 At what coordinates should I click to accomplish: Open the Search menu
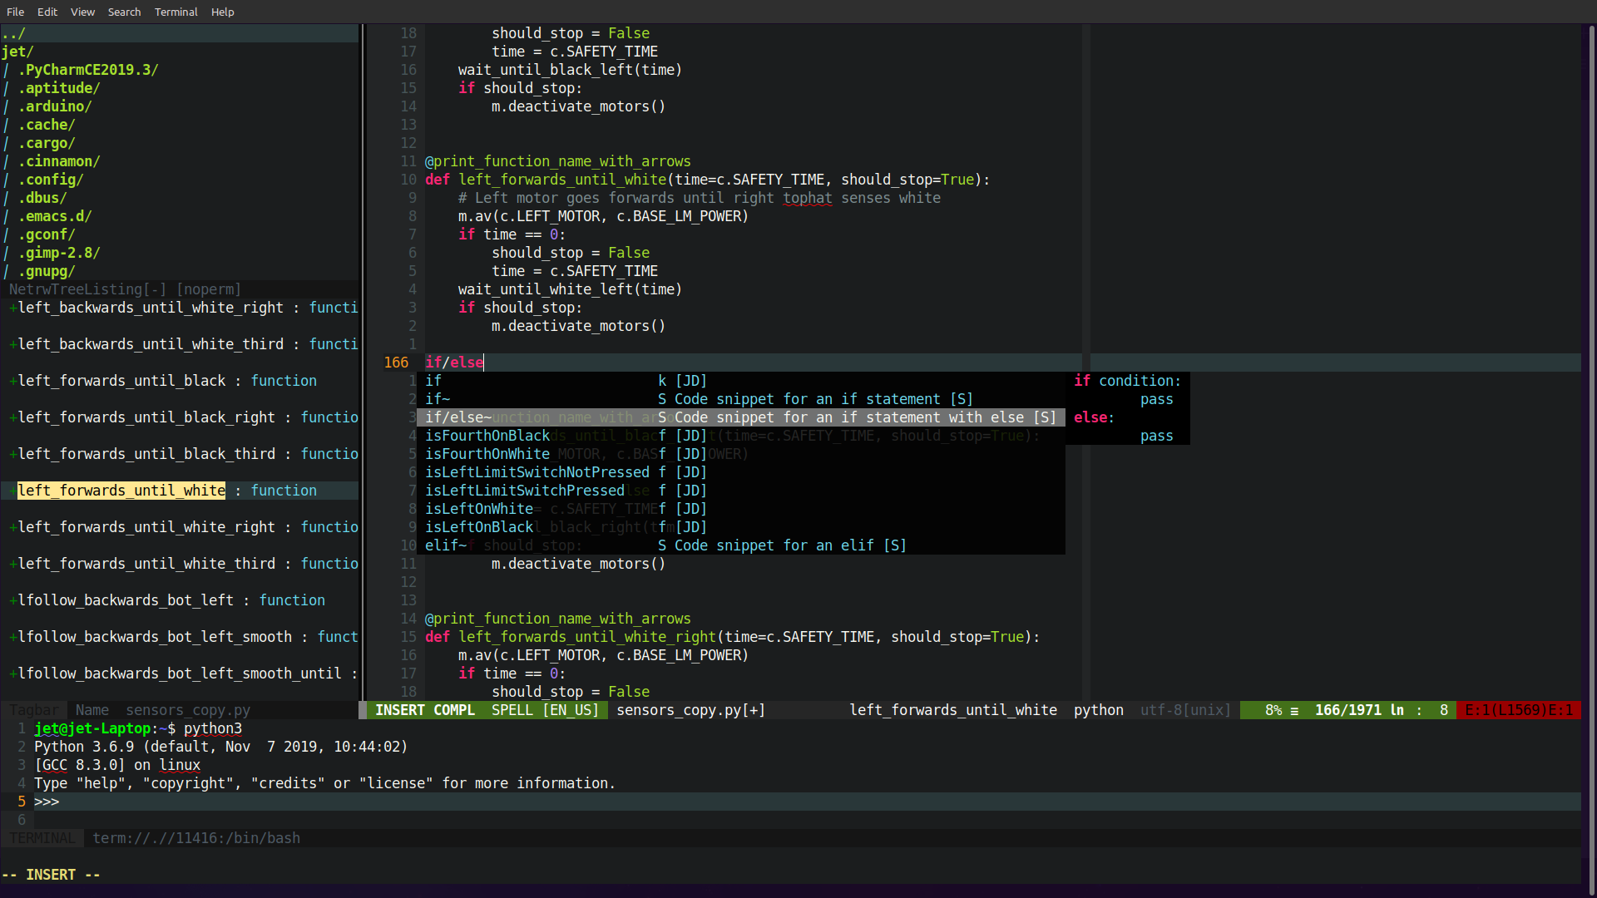(x=124, y=12)
